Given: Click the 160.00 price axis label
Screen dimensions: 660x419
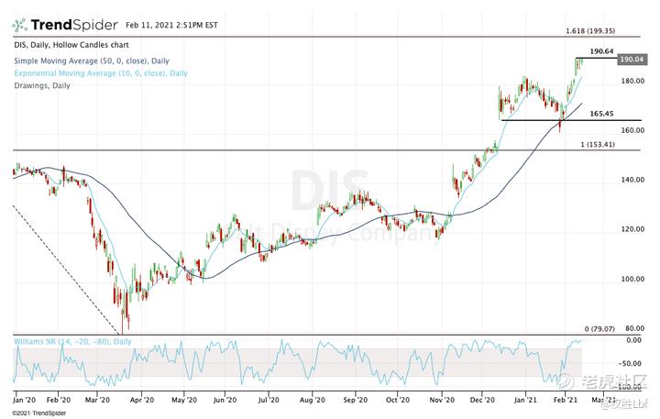Looking at the screenshot, I should click(632, 130).
